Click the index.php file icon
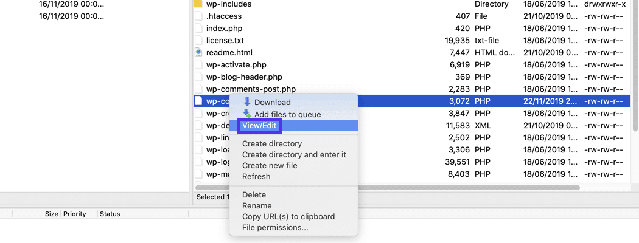 pyautogui.click(x=198, y=29)
